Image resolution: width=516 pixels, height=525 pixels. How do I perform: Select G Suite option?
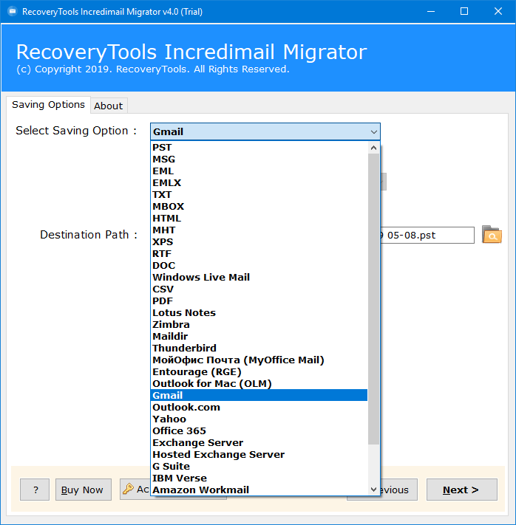(259, 466)
